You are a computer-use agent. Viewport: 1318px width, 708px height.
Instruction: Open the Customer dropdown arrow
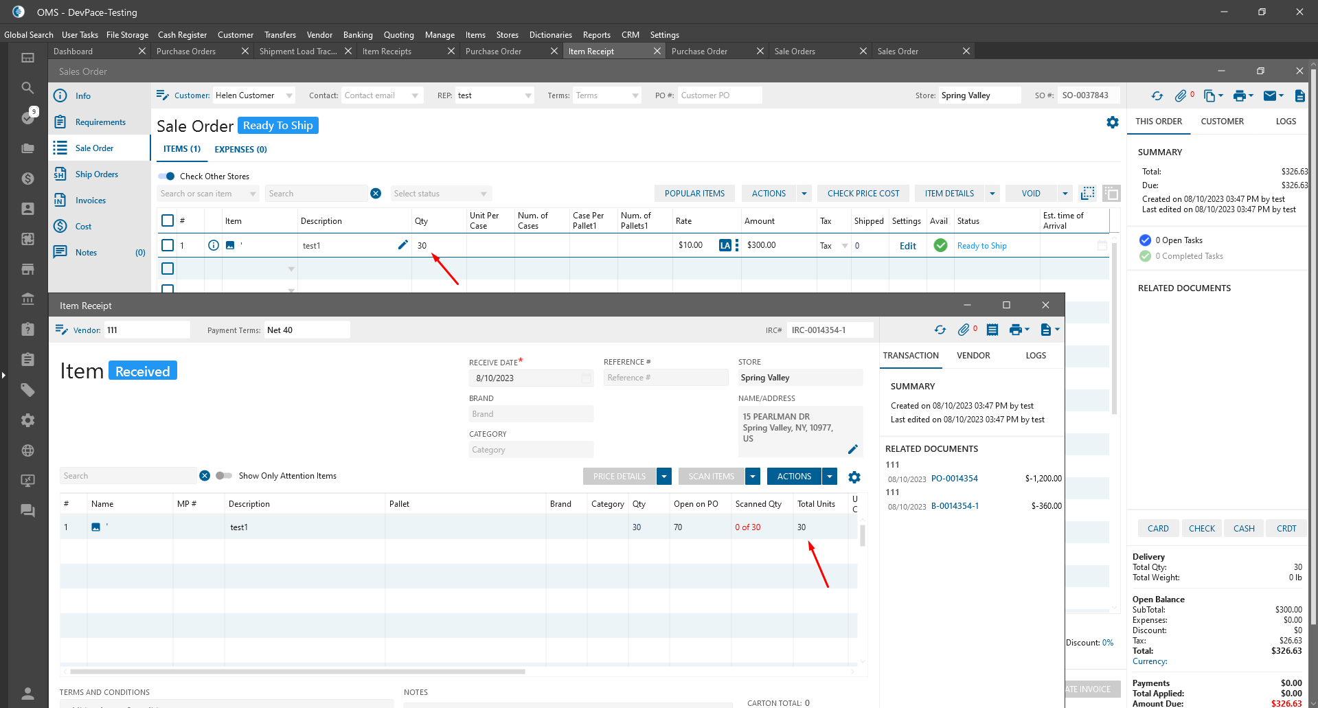coord(289,96)
